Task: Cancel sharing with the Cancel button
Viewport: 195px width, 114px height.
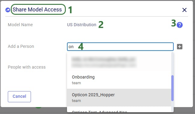Action: pos(20,97)
